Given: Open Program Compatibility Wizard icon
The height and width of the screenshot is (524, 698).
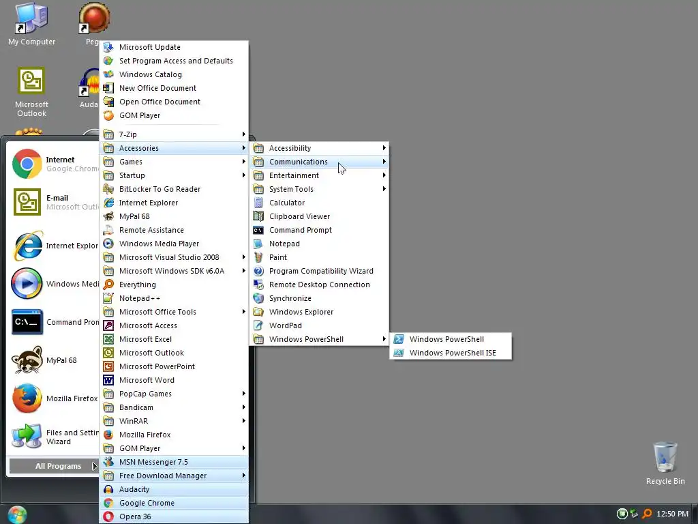Looking at the screenshot, I should (x=258, y=271).
